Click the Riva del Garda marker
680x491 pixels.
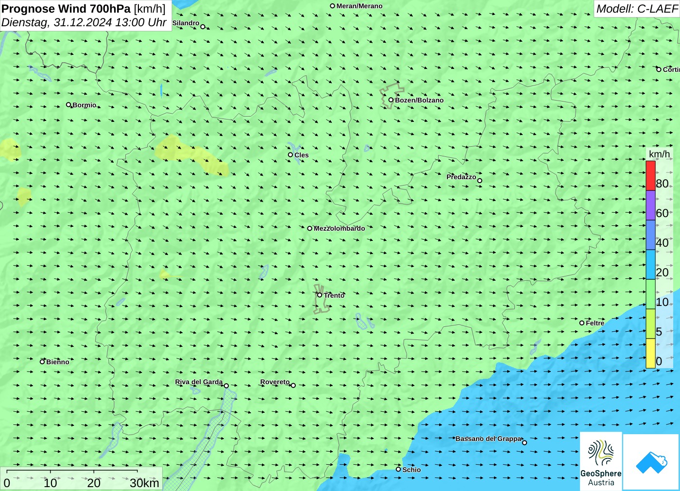(226, 386)
